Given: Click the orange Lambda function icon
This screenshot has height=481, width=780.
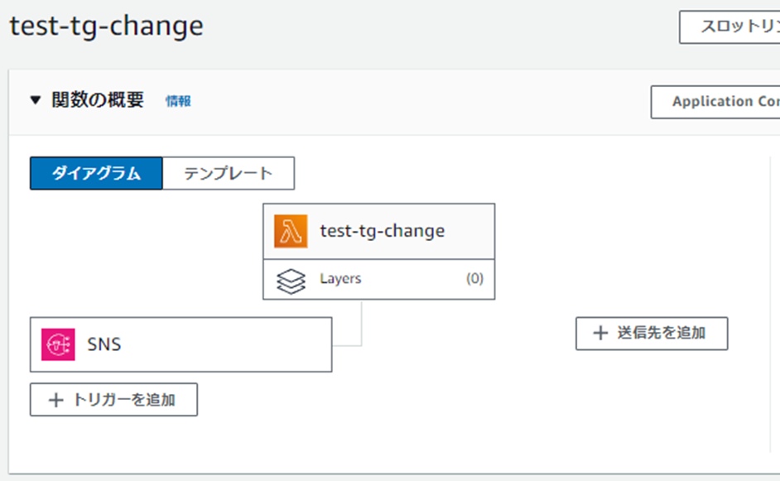Looking at the screenshot, I should click(x=291, y=231).
